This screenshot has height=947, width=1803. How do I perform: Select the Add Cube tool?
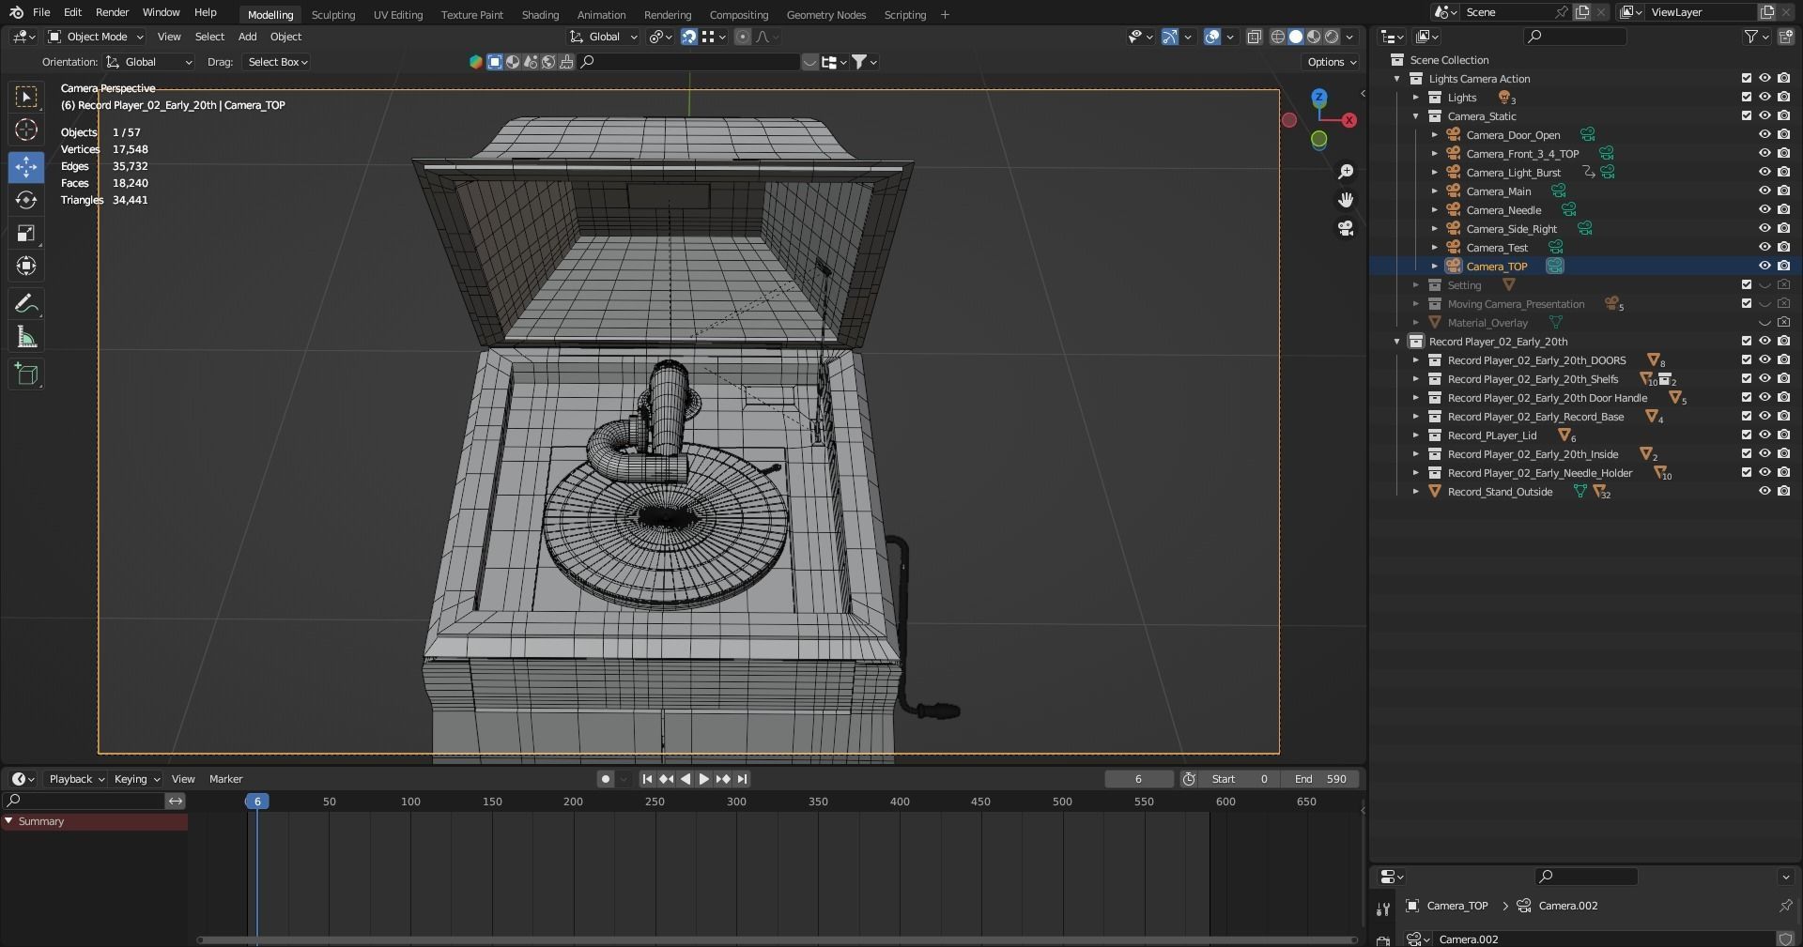[26, 374]
